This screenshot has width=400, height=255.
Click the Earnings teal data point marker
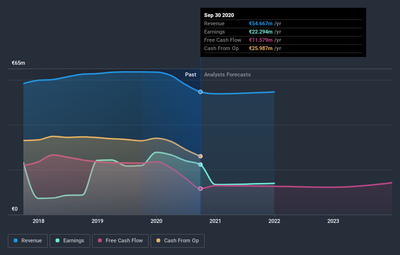pos(201,164)
